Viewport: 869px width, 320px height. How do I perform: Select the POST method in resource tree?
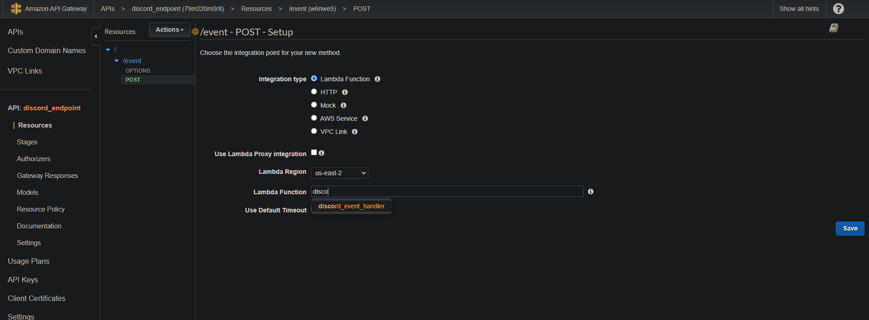point(133,80)
